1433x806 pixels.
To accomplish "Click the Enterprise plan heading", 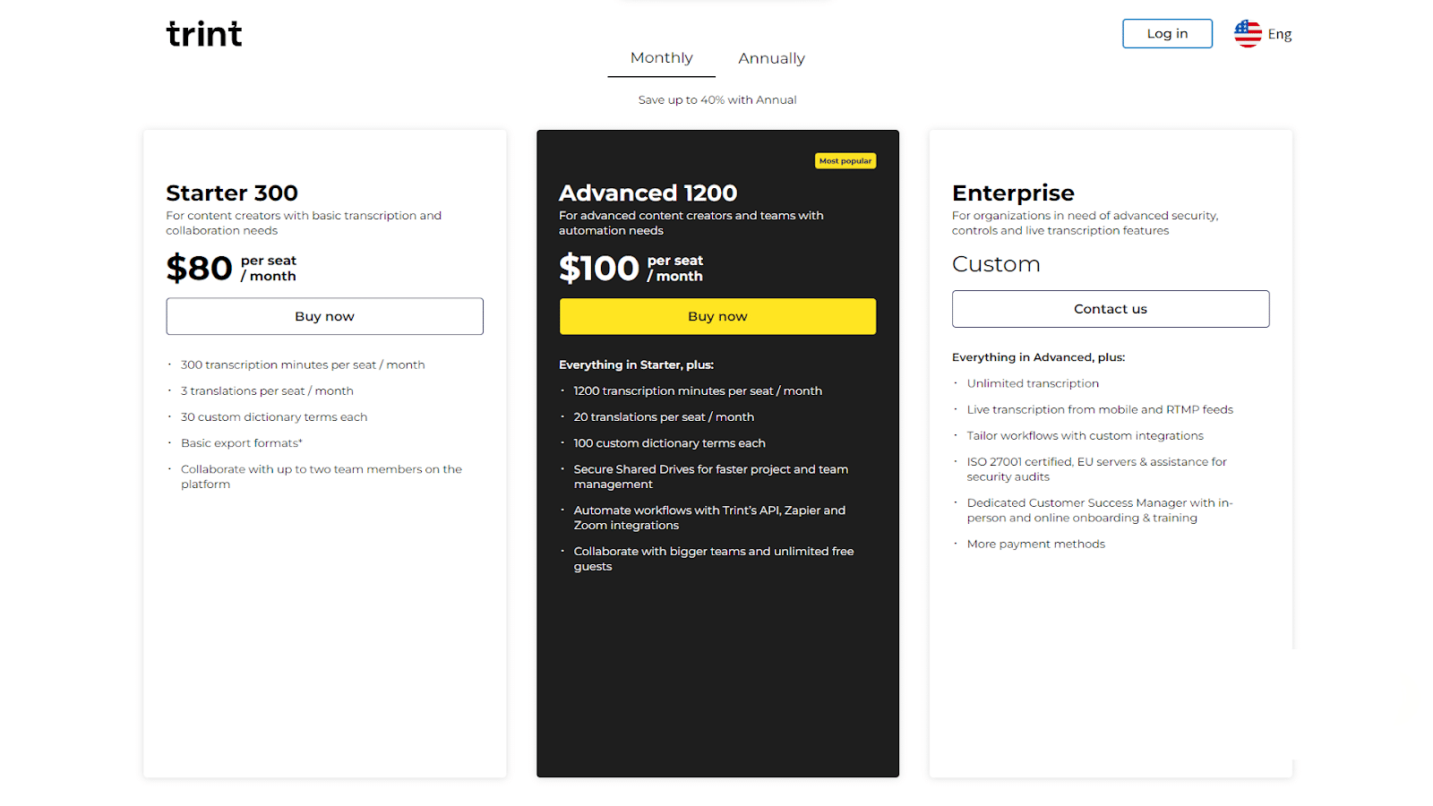I will pyautogui.click(x=1013, y=193).
